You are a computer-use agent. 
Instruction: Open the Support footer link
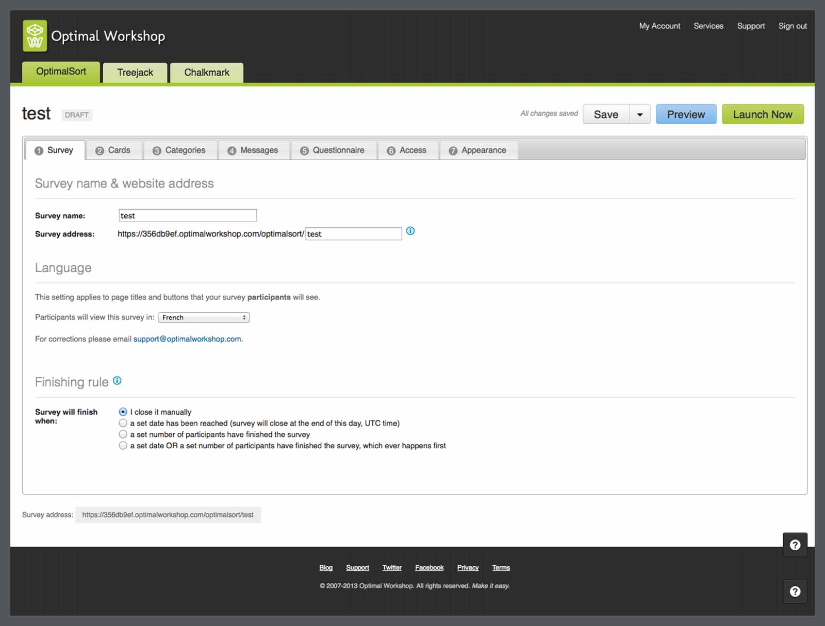point(357,567)
